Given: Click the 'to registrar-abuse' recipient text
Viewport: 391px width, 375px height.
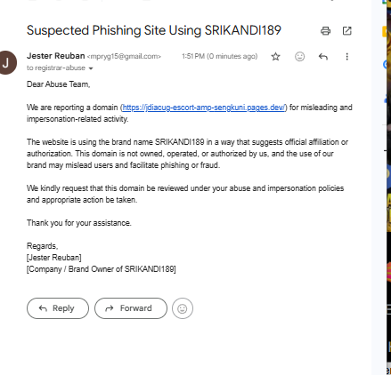Looking at the screenshot, I should point(56,68).
